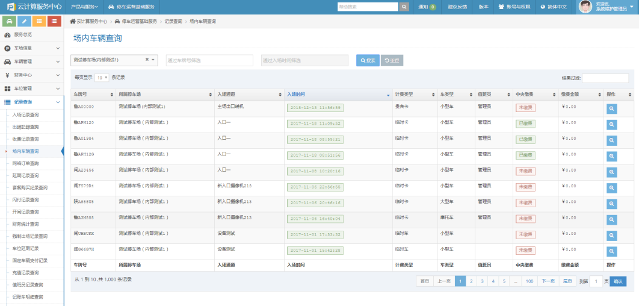Open 账号与权限 in the top bar
The width and height of the screenshot is (639, 306).
click(514, 7)
